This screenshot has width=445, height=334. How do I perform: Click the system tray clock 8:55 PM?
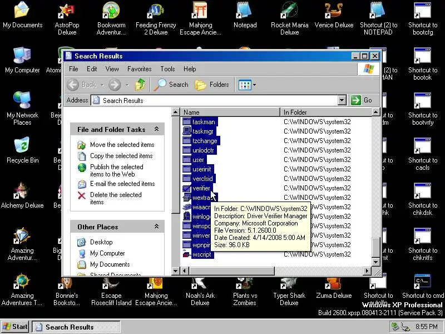(x=426, y=327)
